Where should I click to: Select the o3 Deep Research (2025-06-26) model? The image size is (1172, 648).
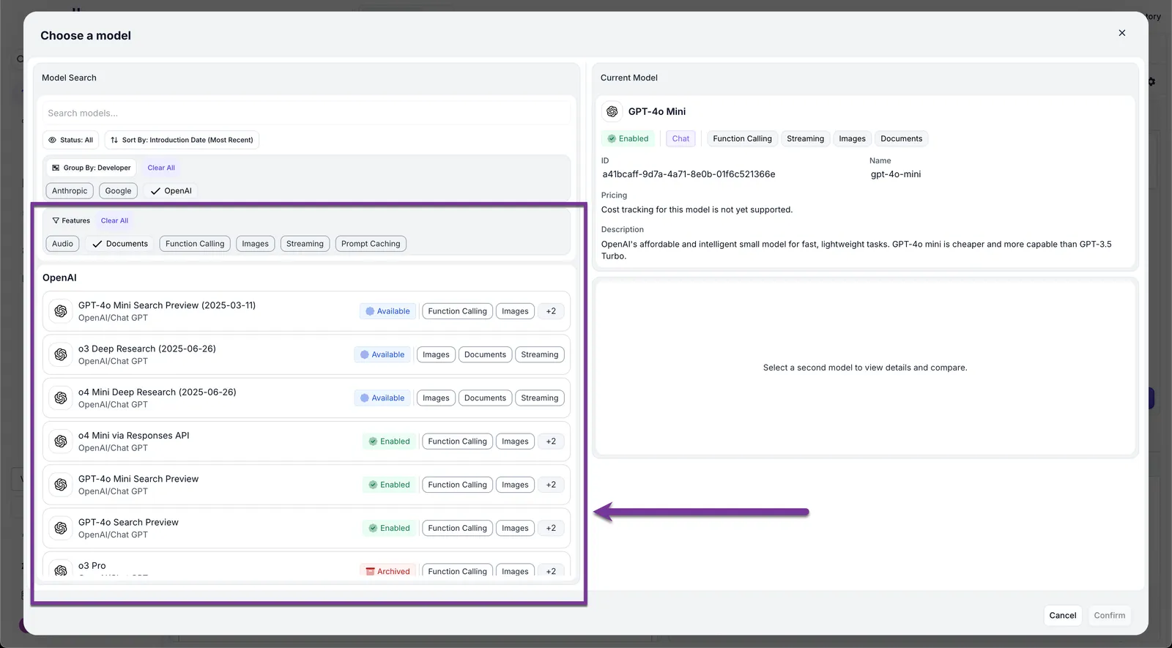pyautogui.click(x=306, y=354)
